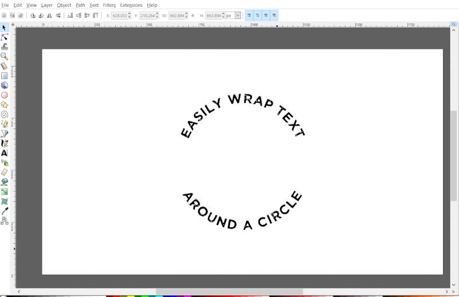Viewport: 459px width, 297px height.
Task: Select the Node editing tool
Action: (5, 37)
